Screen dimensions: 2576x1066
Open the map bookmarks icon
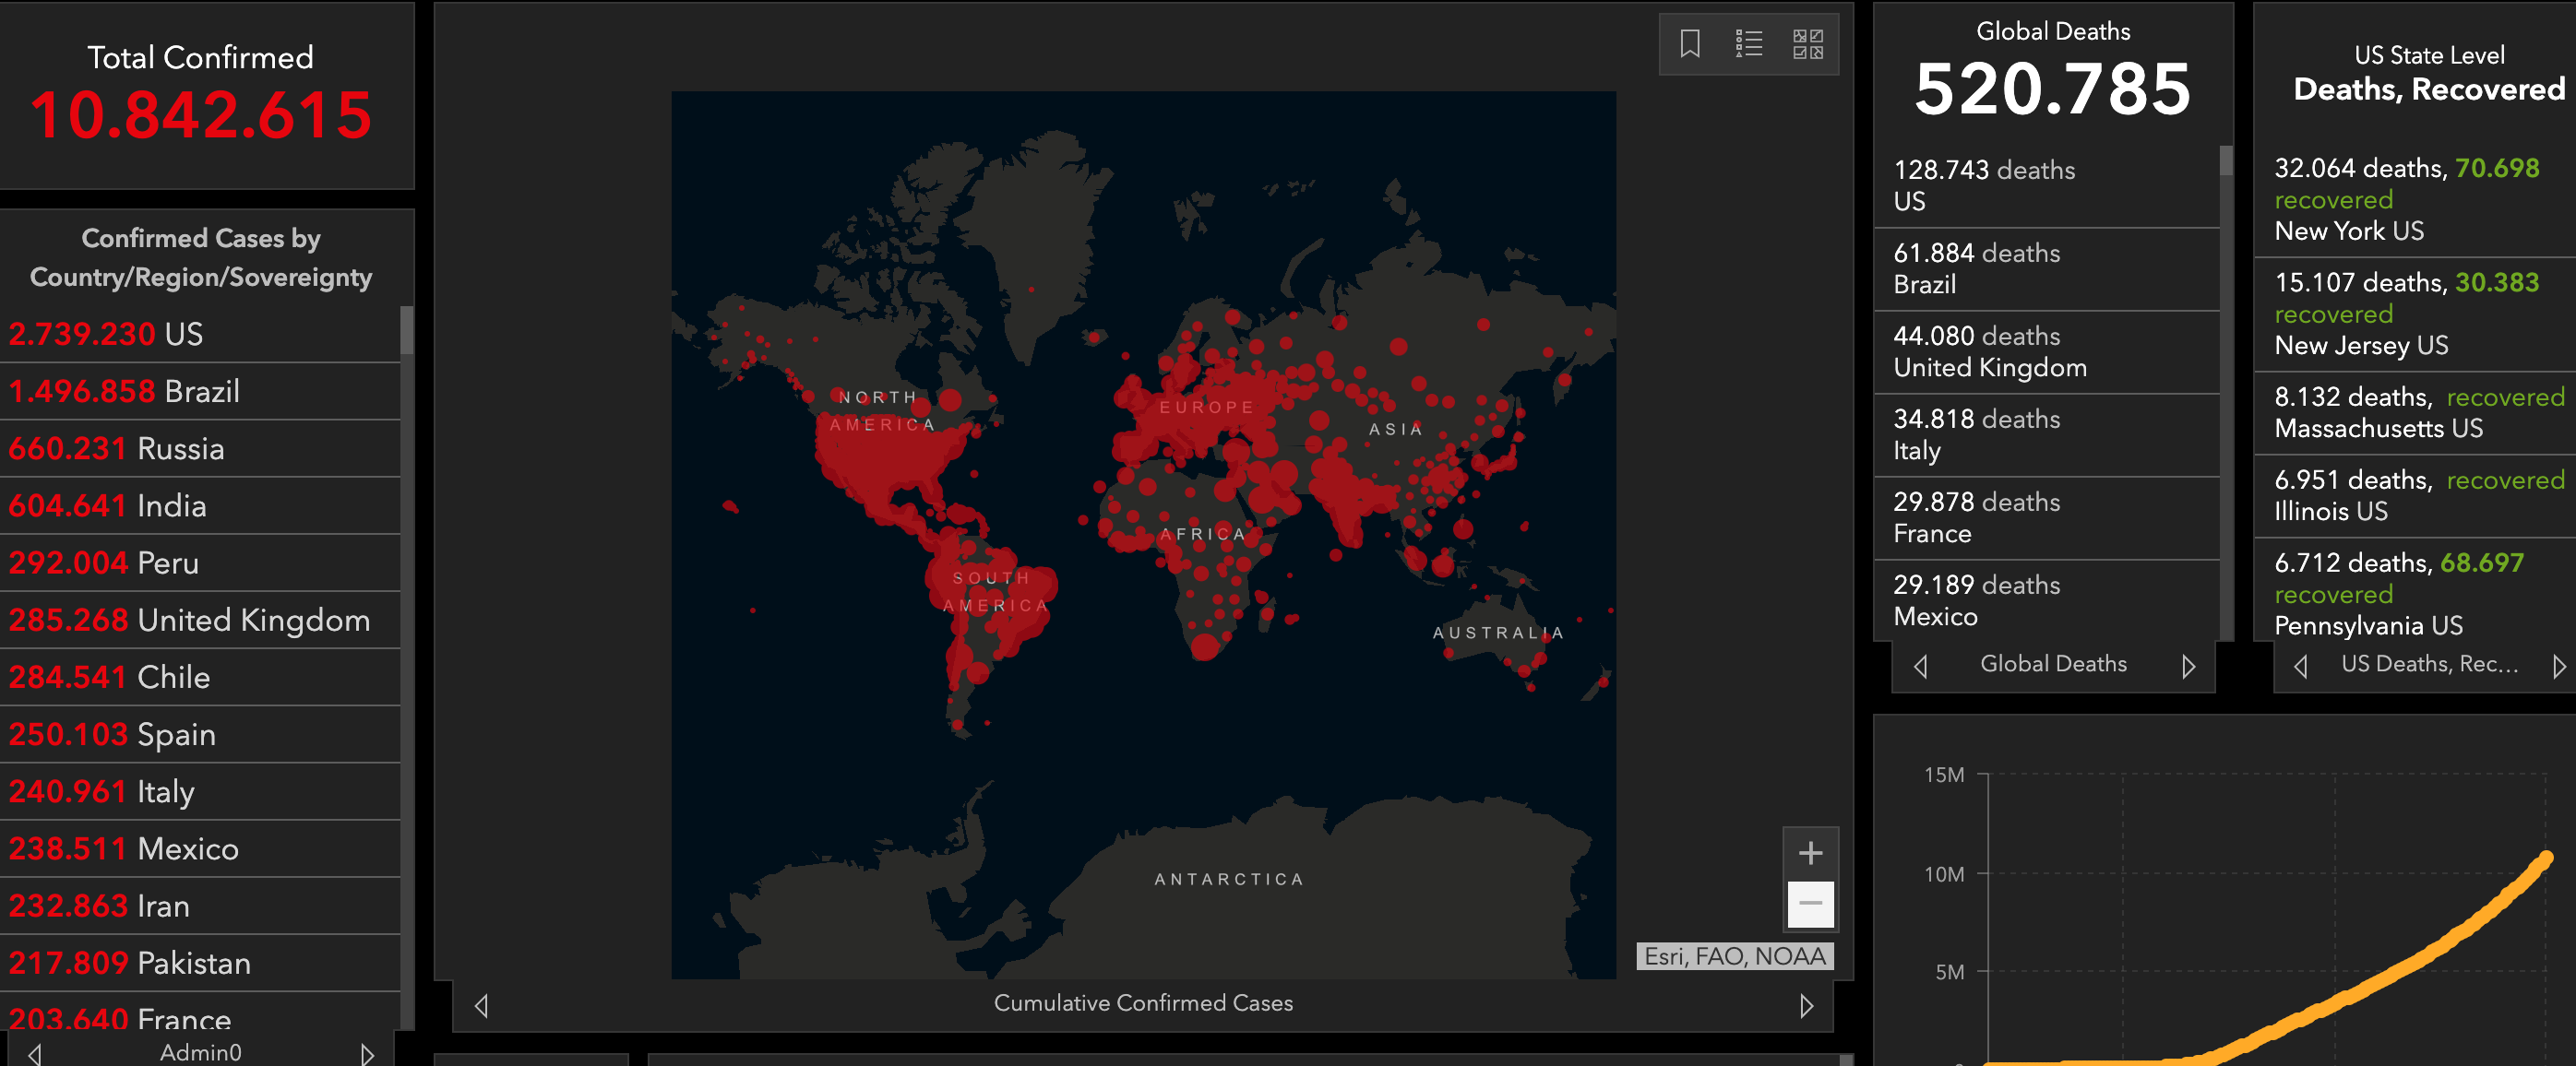coord(1689,44)
